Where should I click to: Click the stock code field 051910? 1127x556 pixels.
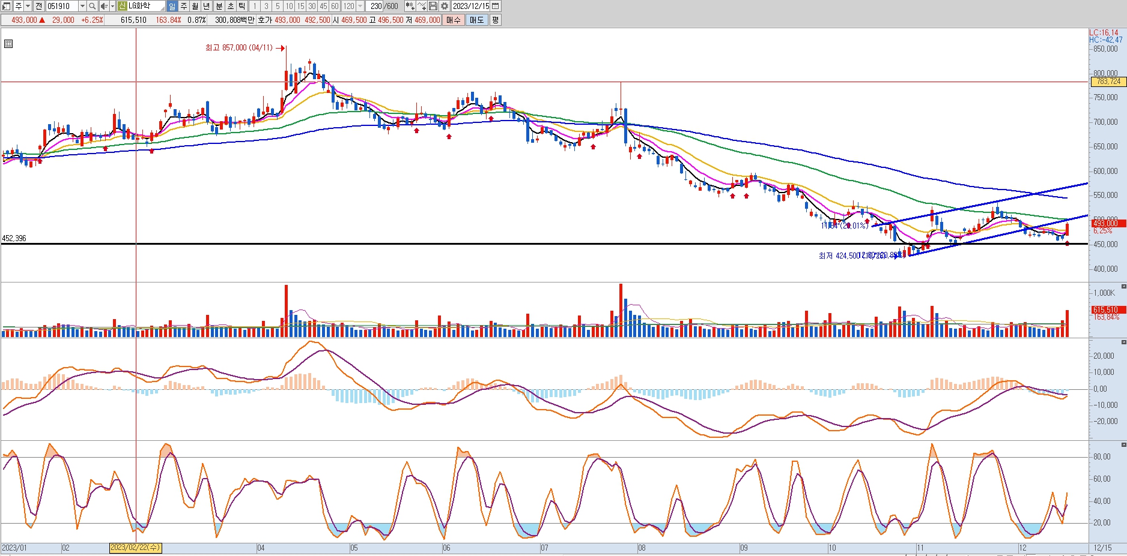click(x=62, y=6)
